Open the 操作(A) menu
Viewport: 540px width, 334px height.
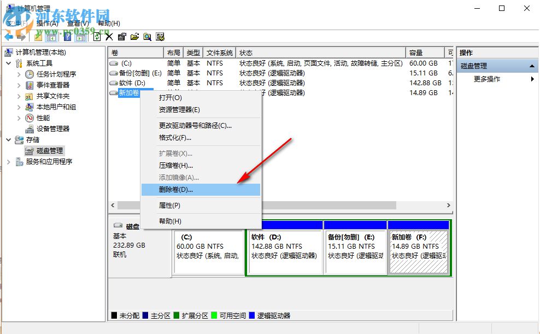(x=48, y=23)
